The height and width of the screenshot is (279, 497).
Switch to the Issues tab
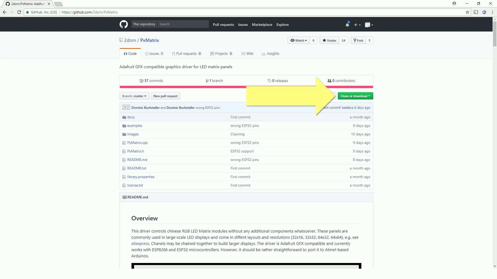click(x=154, y=54)
